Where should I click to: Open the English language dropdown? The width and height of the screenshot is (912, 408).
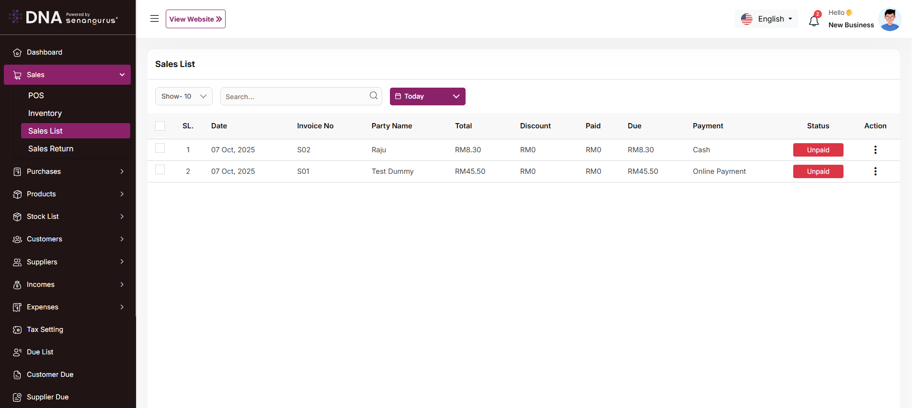(x=766, y=19)
